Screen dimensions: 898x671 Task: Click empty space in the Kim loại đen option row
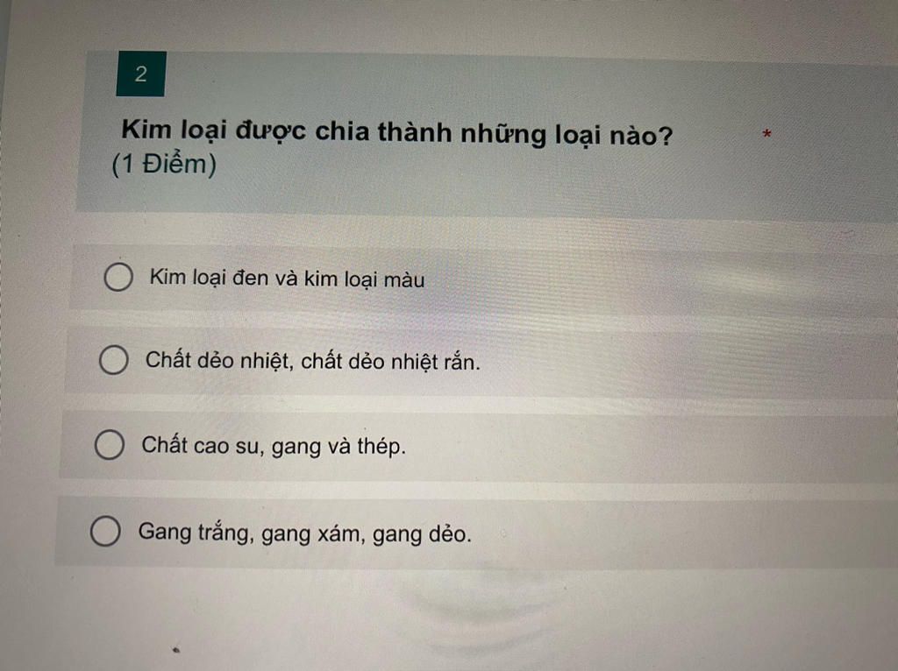(659, 282)
